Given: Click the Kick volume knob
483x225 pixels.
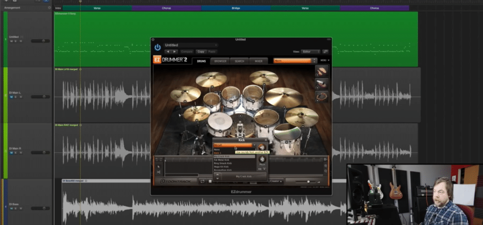Looking at the screenshot, I should pos(262,147).
